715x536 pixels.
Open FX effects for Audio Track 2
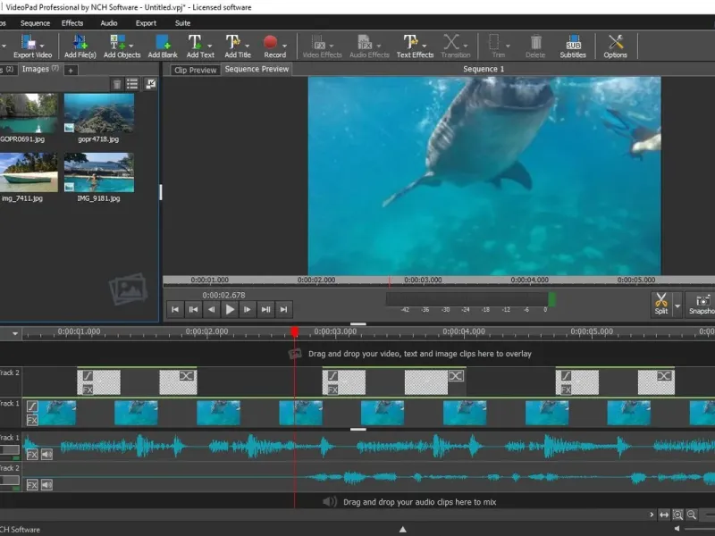point(32,485)
